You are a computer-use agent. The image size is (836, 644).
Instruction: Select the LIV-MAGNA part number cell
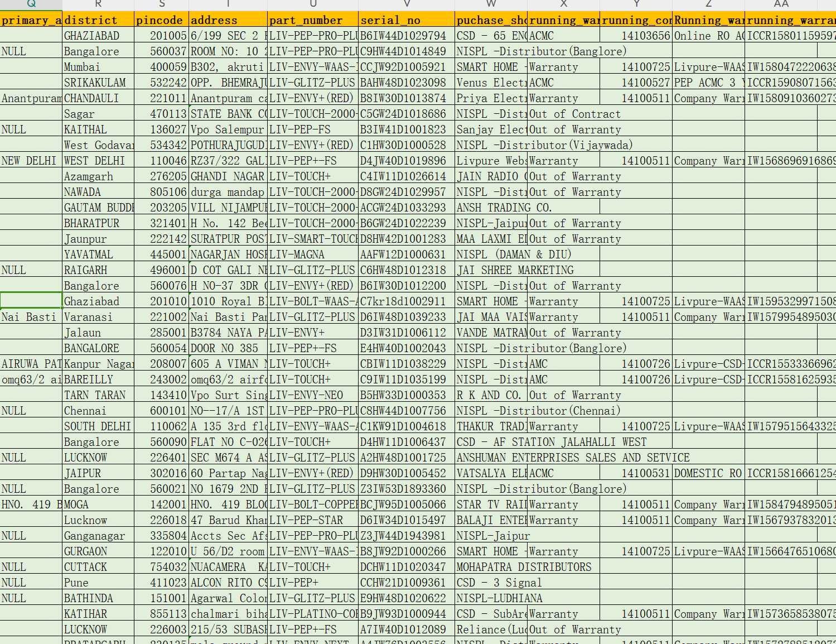[313, 254]
